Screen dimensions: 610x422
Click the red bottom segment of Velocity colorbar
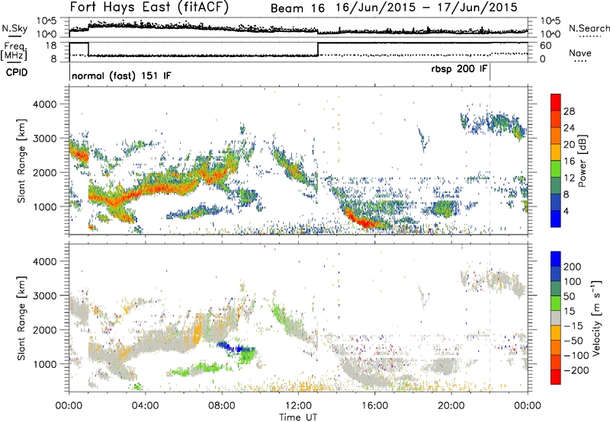(556, 377)
